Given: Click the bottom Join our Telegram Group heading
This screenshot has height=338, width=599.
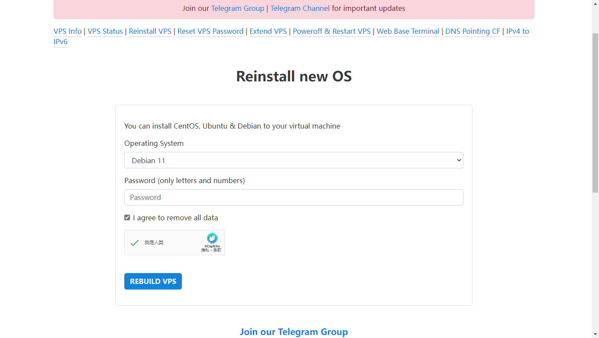Looking at the screenshot, I should click(x=294, y=332).
